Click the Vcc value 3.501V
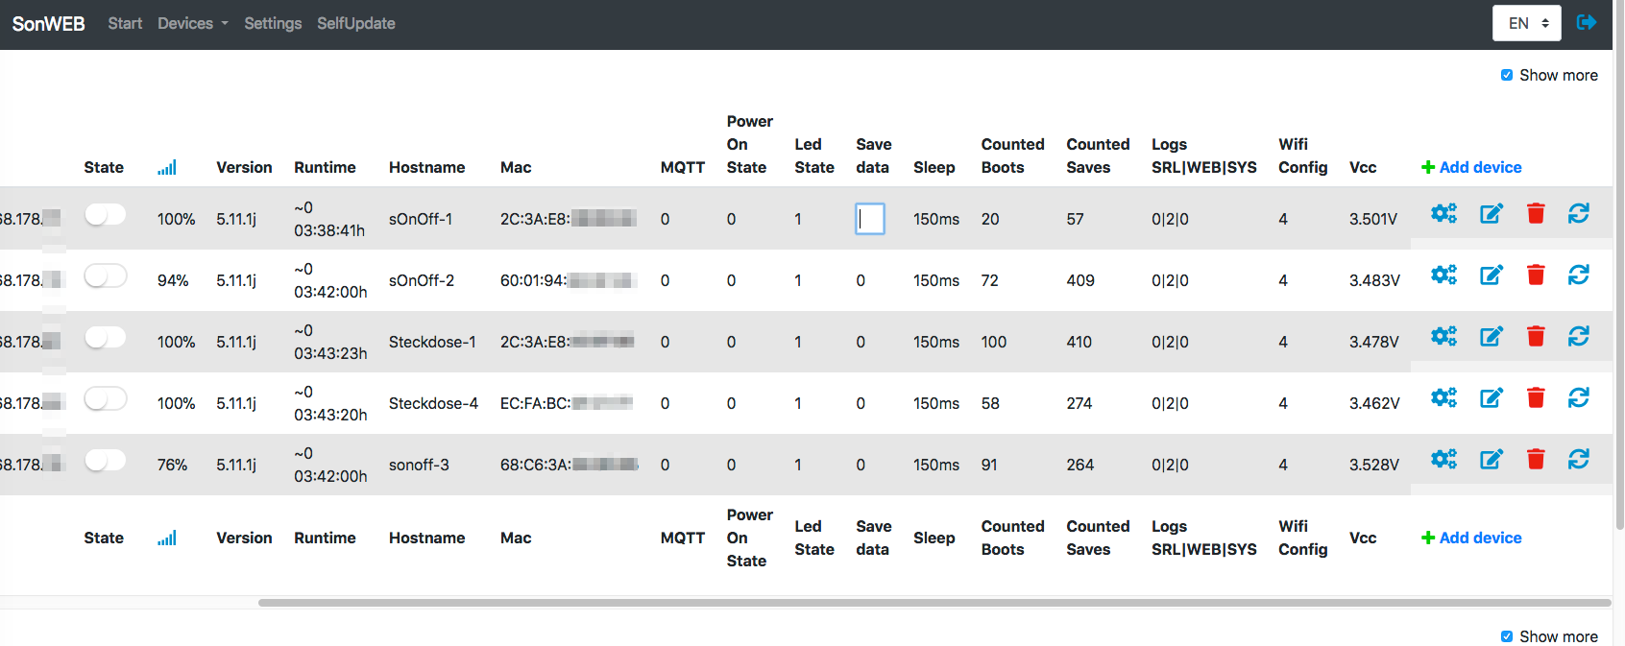The image size is (1625, 646). [1373, 219]
